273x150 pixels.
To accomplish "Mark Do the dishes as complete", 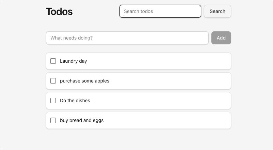I will click(x=53, y=101).
